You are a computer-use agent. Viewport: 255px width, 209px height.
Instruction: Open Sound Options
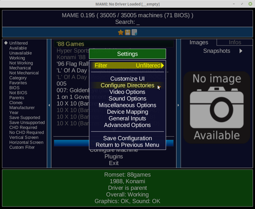127,98
